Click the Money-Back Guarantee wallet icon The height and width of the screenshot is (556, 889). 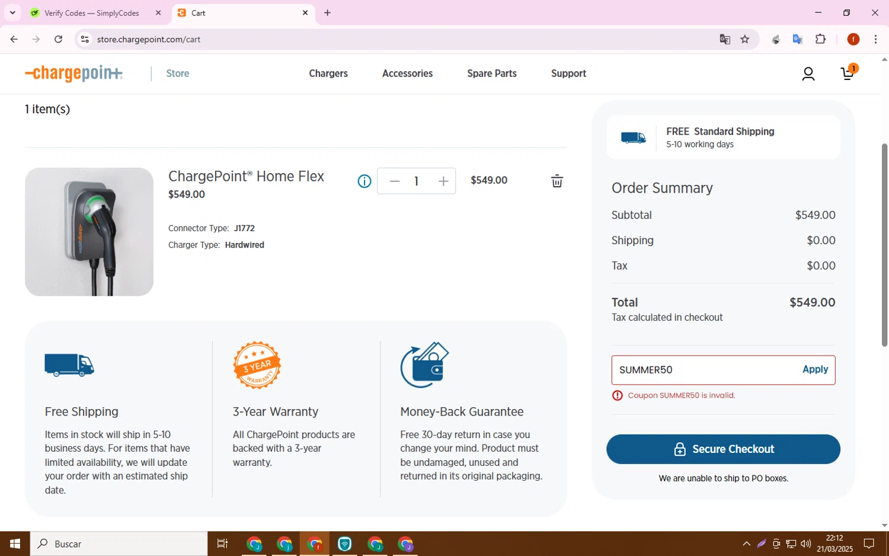[x=425, y=365]
